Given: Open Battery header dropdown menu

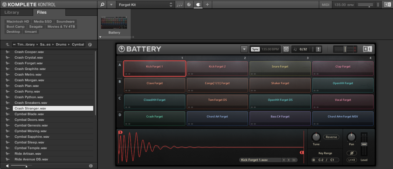Looking at the screenshot, I should (244, 49).
